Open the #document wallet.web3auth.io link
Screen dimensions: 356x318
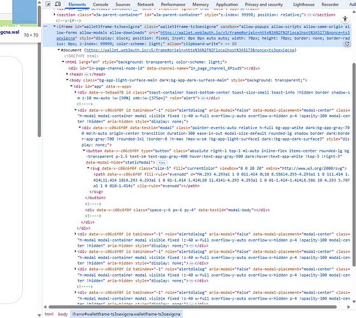tap(190, 50)
